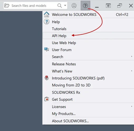Screen dimensions: 134x131
Task: Expand the Search submenu
Action: coord(88,57)
